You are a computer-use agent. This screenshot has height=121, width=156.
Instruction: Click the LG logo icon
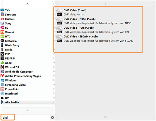click(x=2, y=28)
